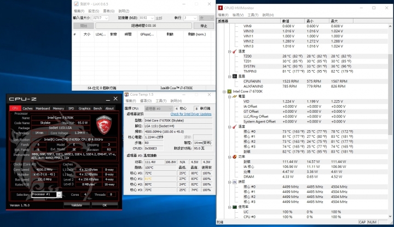Open the CPU-Z Processor #1 selection dropdown

59,195
